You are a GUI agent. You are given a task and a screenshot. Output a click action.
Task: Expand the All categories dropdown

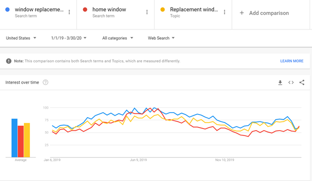[x=117, y=38]
